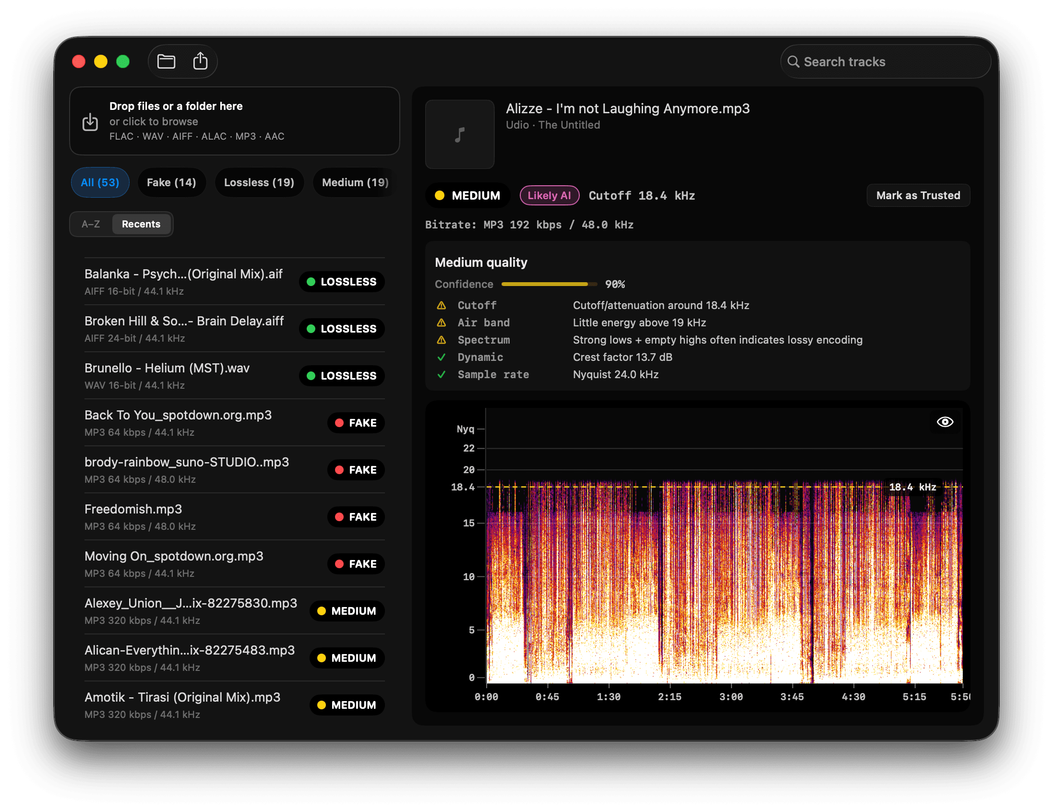
Task: Click the Sample rate checkmark icon
Action: point(441,375)
